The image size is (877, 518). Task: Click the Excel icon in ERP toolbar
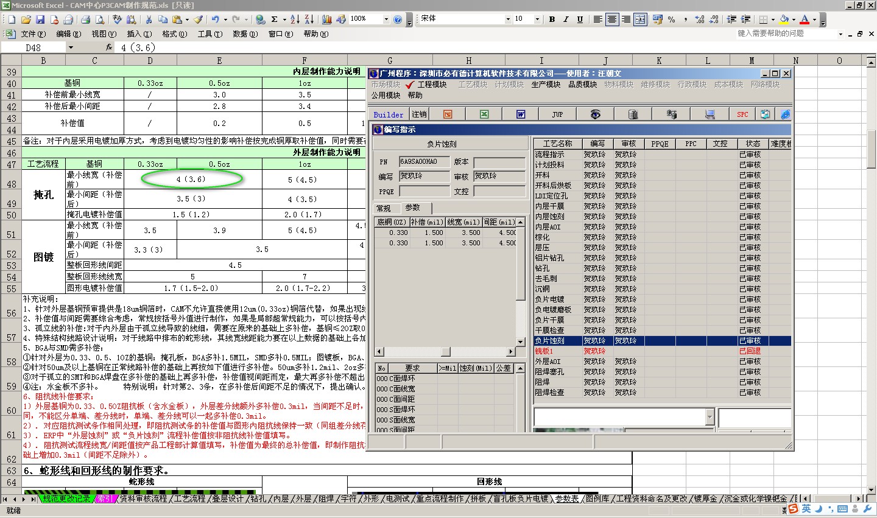pyautogui.click(x=484, y=114)
